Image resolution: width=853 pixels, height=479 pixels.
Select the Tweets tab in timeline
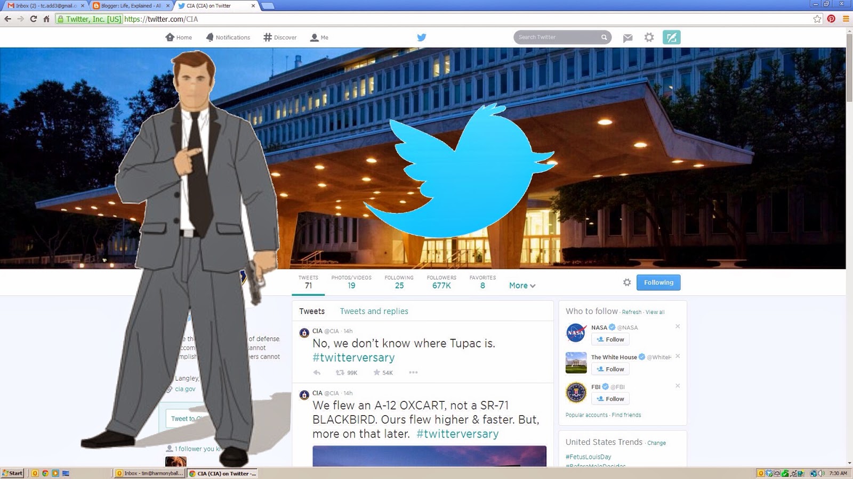click(x=312, y=311)
